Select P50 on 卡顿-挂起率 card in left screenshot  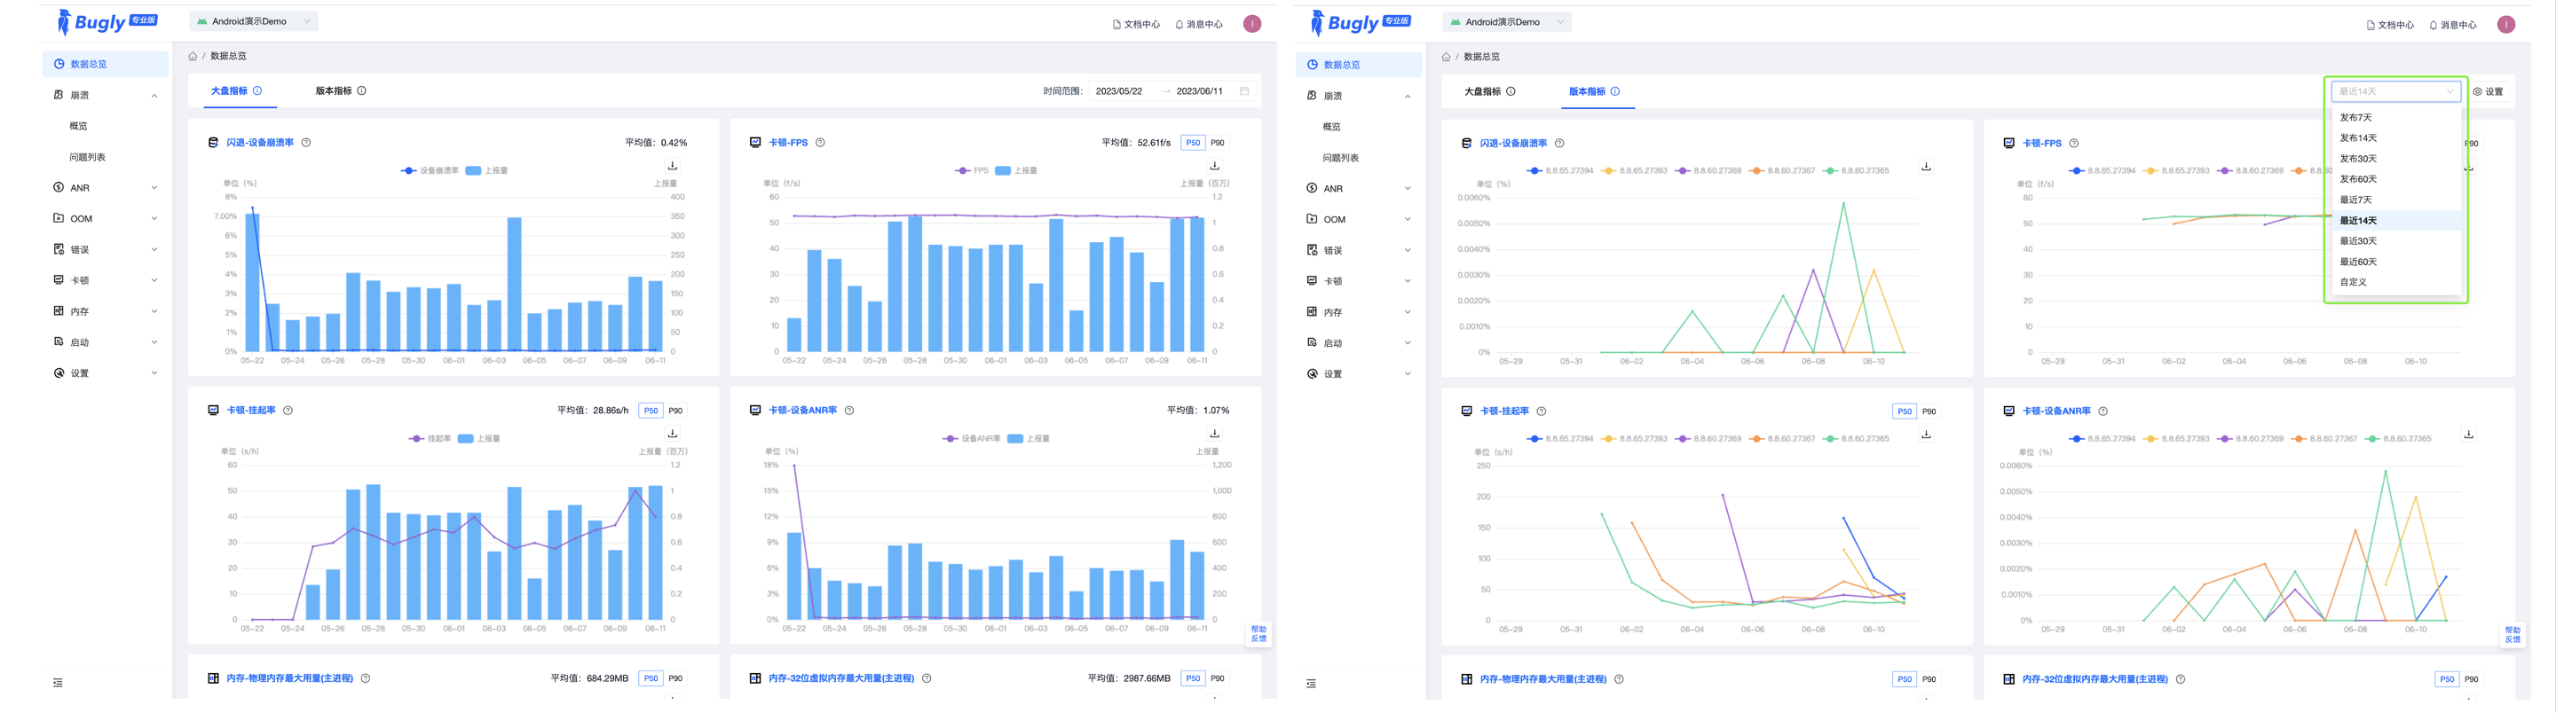click(651, 411)
